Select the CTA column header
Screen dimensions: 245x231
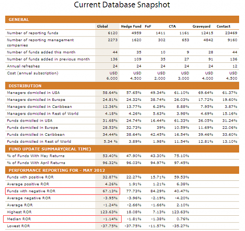172,26
